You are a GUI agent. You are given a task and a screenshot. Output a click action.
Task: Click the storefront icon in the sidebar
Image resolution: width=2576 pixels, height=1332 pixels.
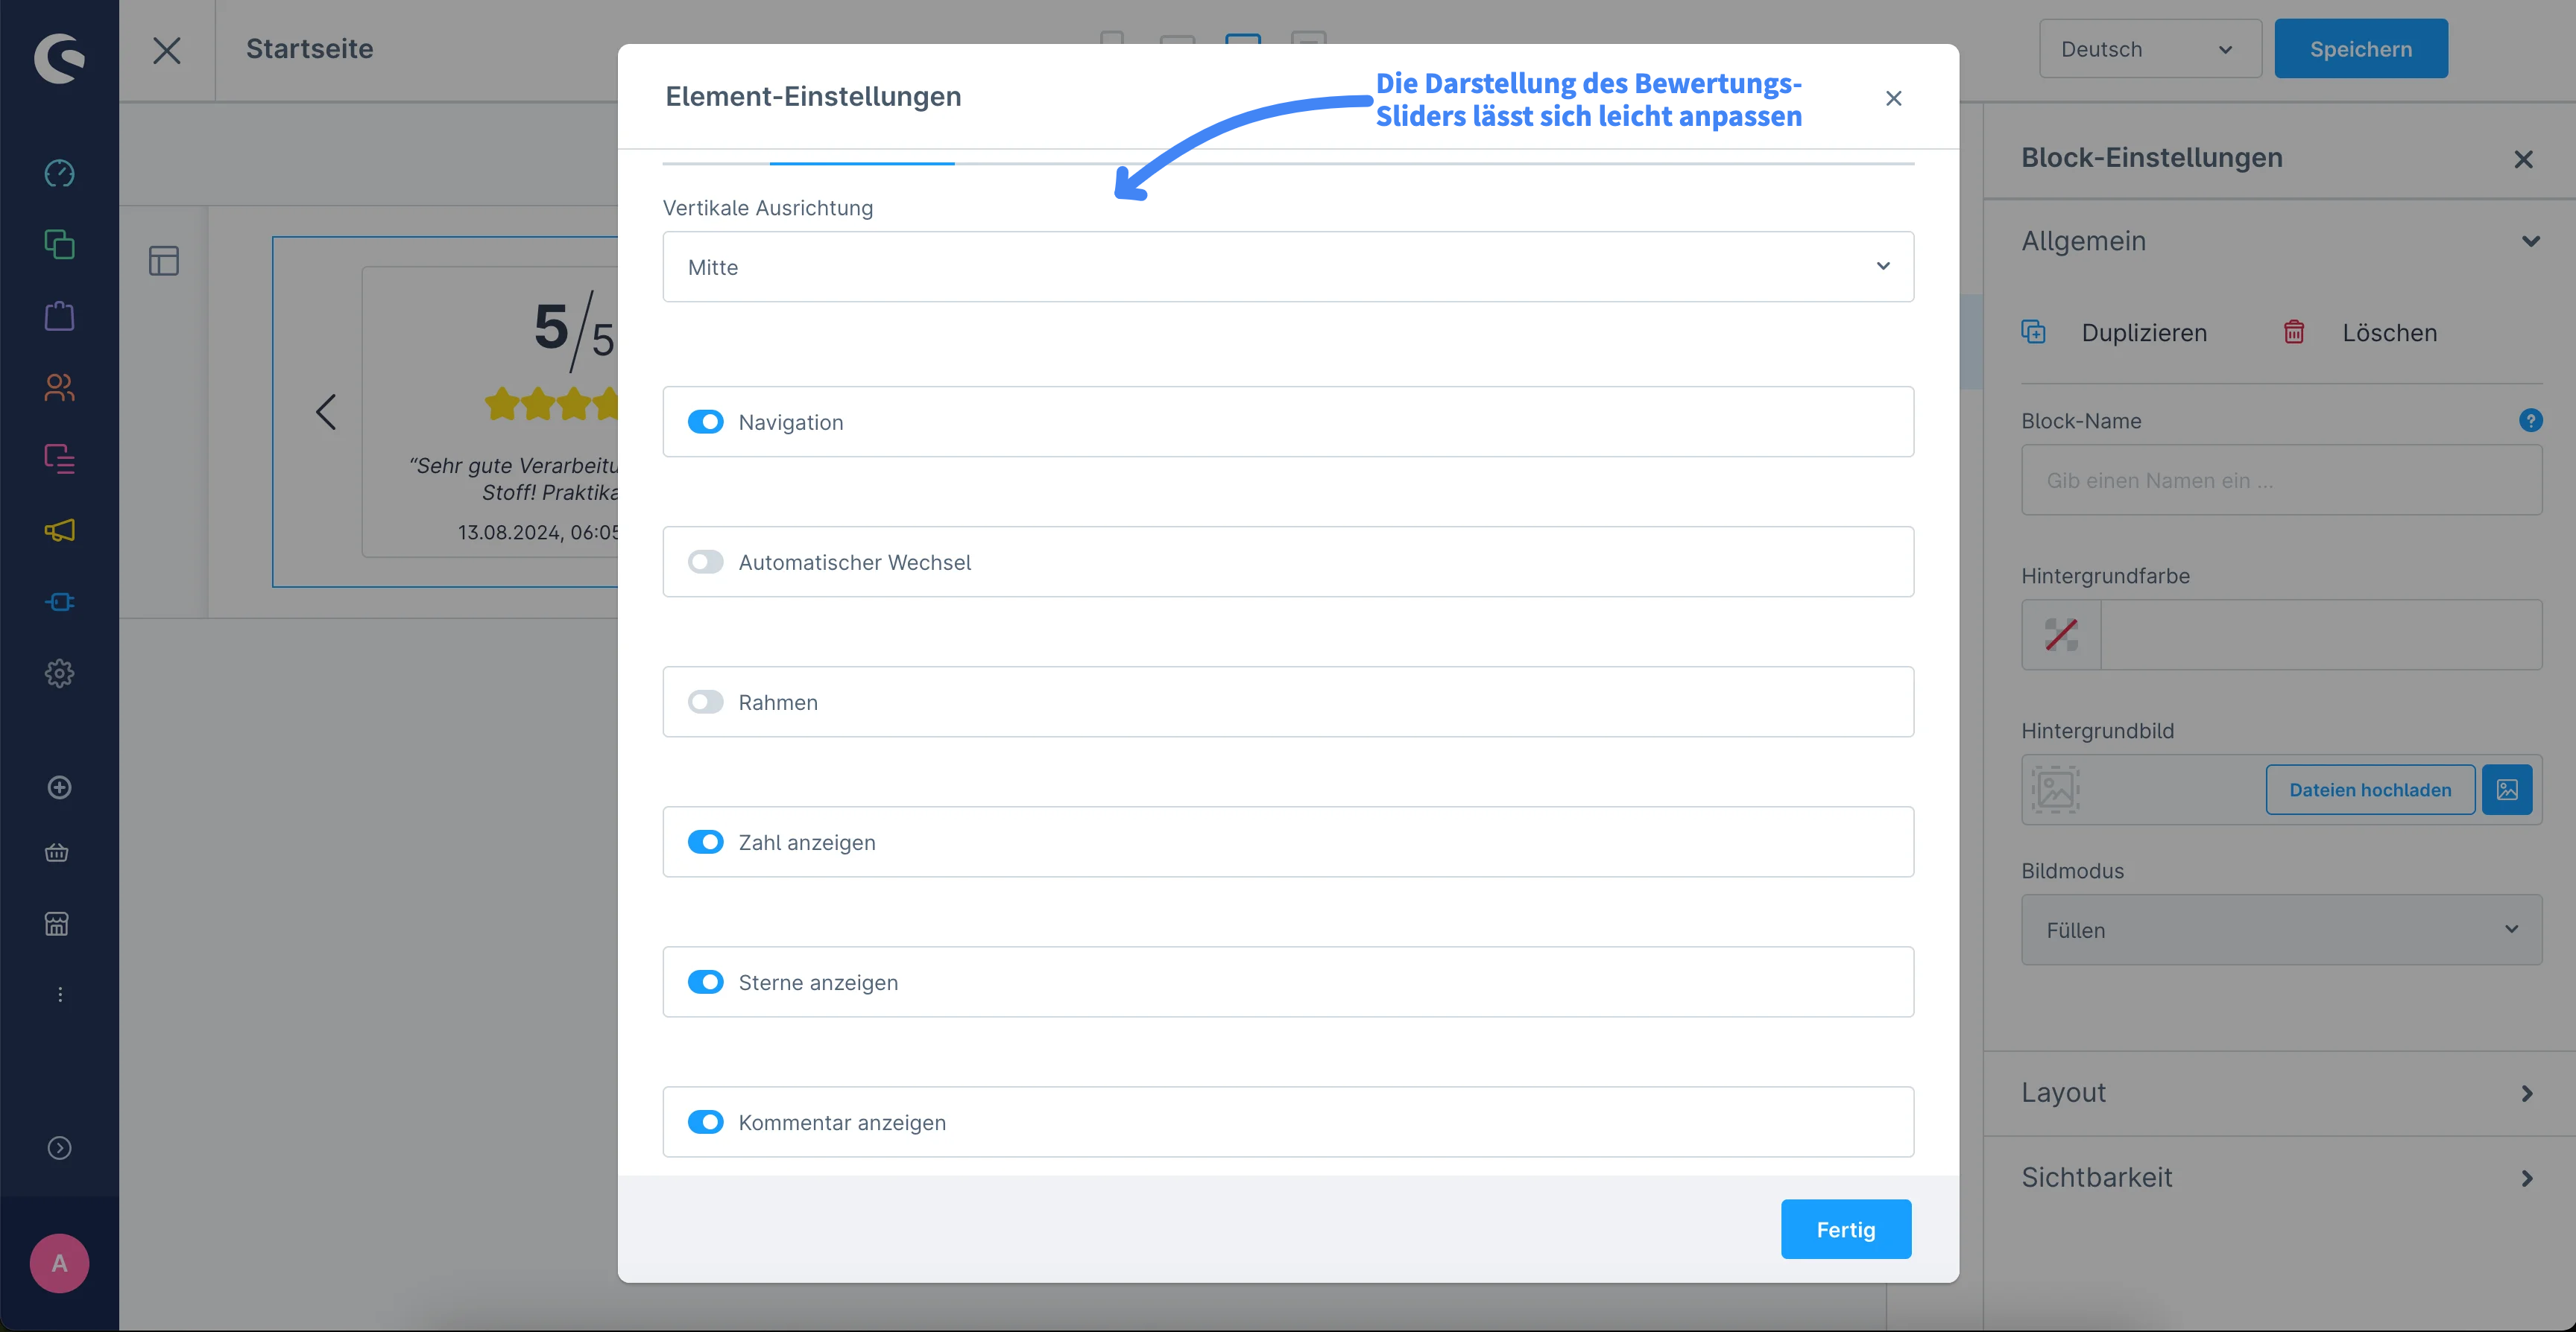coord(57,923)
